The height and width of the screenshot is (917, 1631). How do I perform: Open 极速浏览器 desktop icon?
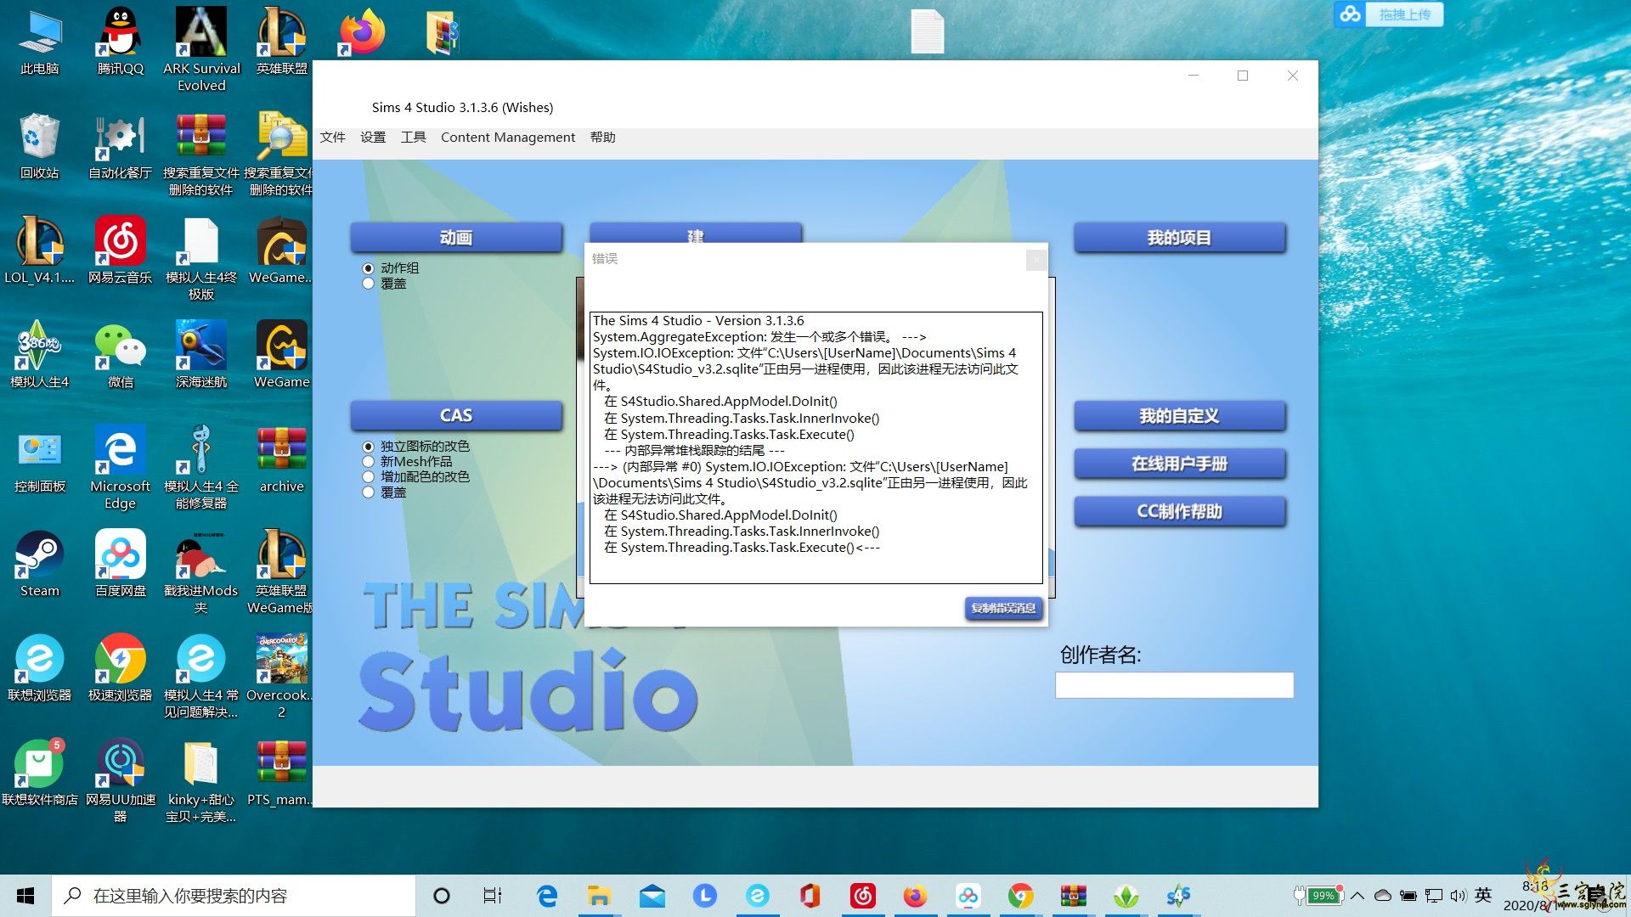coord(121,667)
